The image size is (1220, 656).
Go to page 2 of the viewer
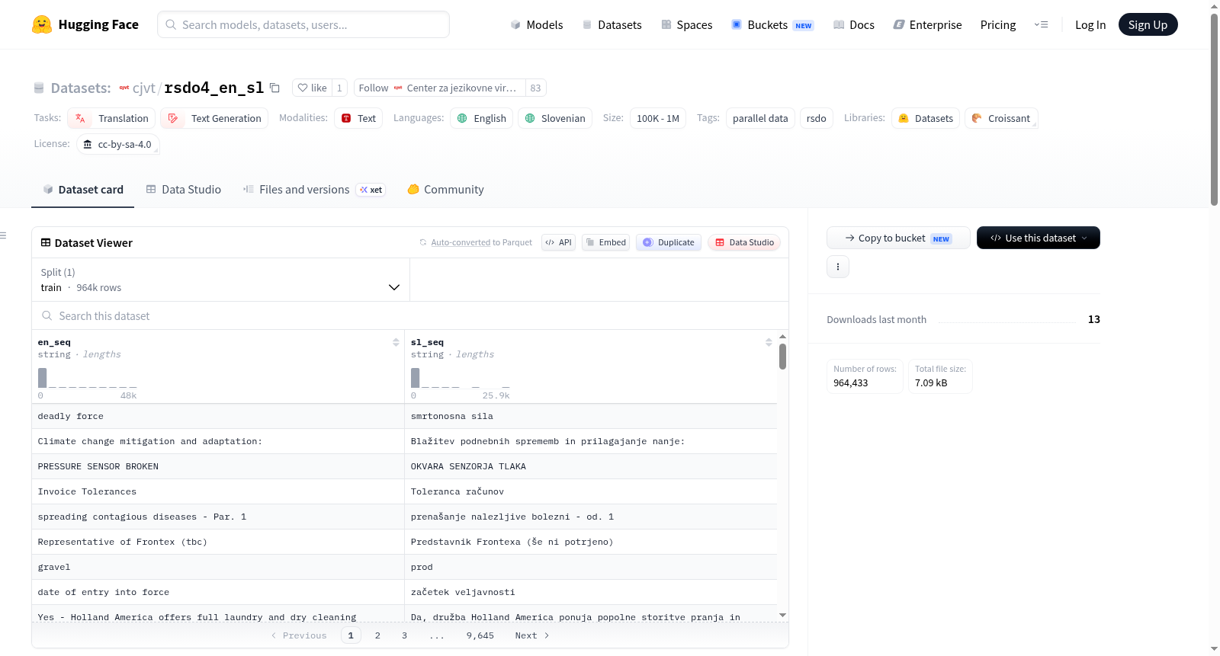(x=377, y=635)
